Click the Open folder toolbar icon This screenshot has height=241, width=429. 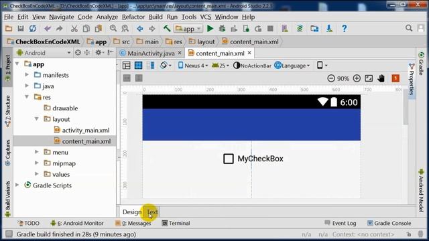9,28
